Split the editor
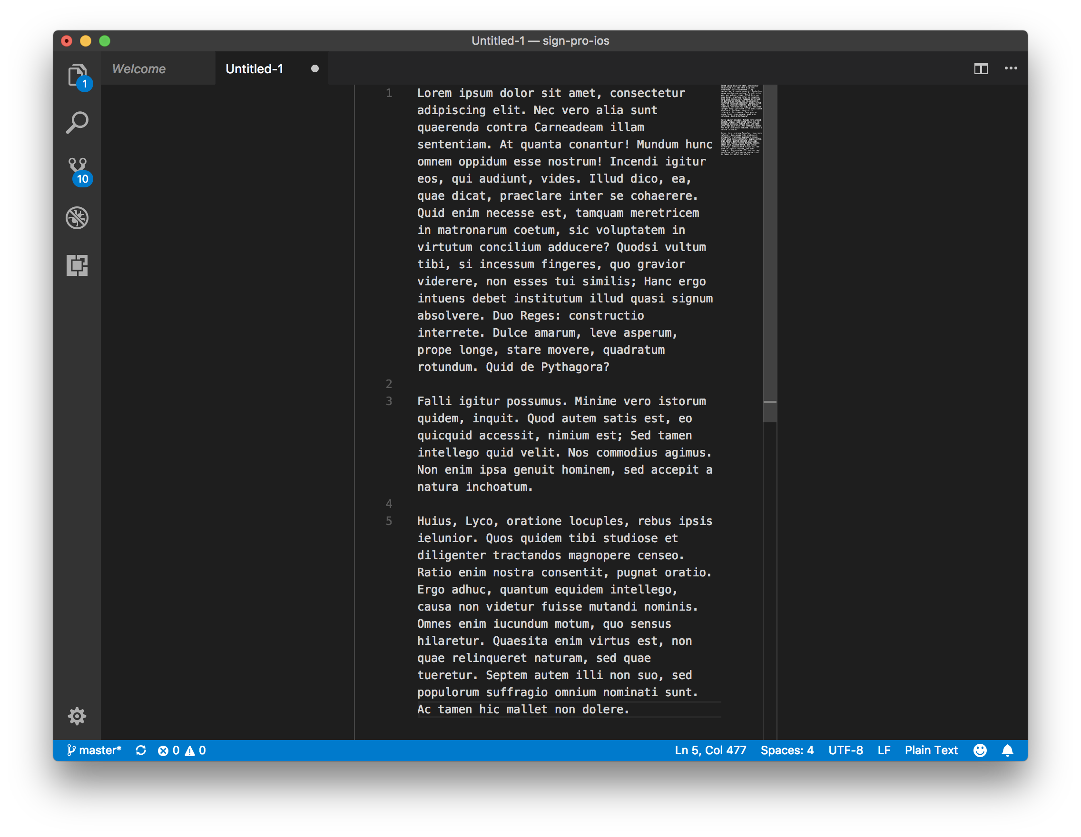Viewport: 1081px width, 837px height. (x=981, y=69)
